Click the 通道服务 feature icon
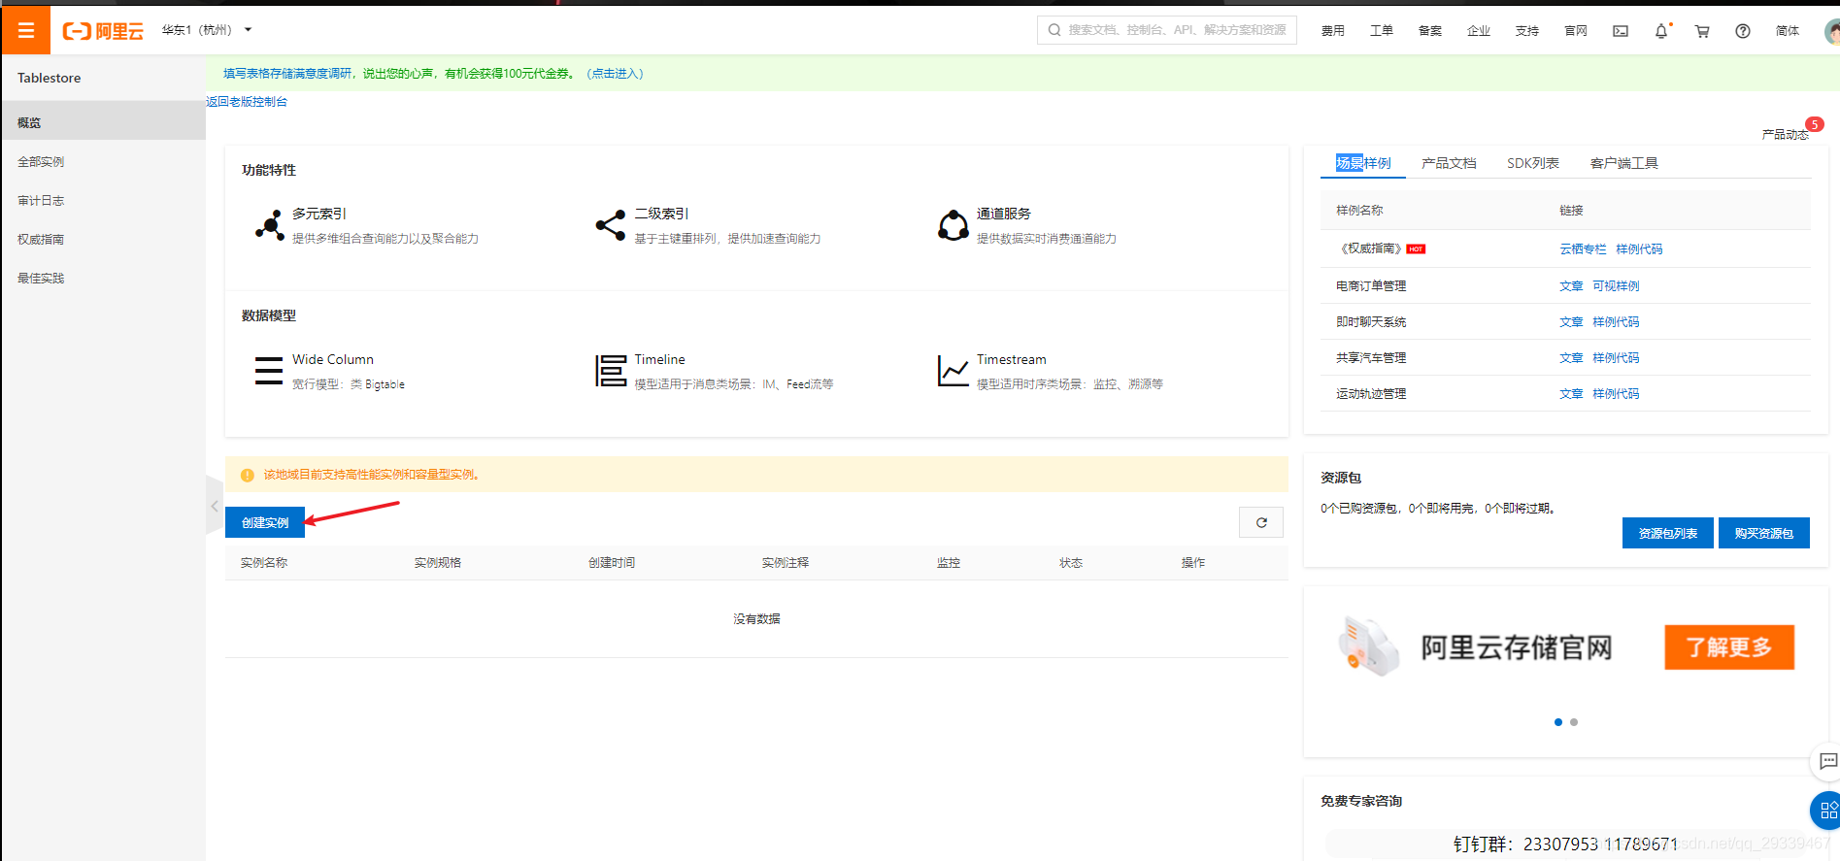 pos(953,225)
